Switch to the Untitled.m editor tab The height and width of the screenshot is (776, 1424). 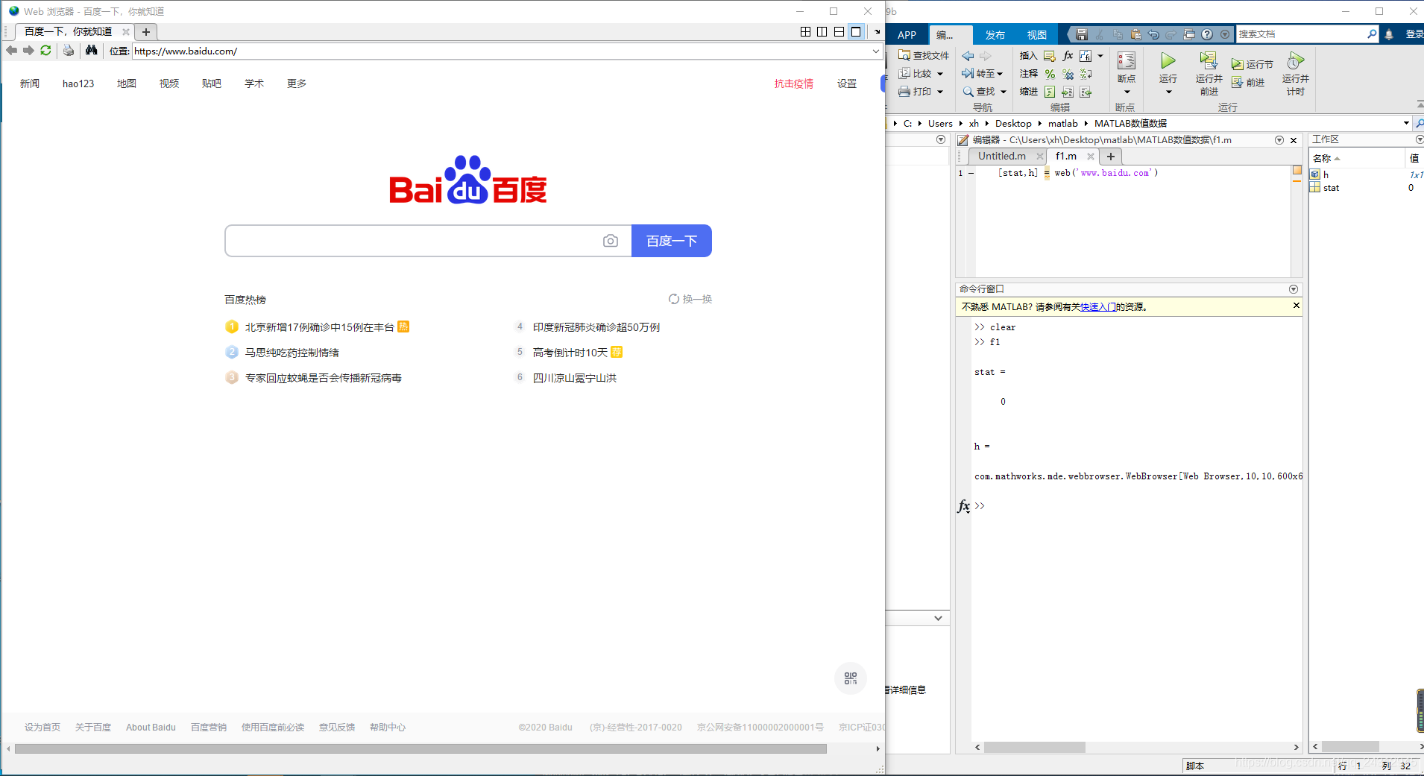coord(1003,156)
